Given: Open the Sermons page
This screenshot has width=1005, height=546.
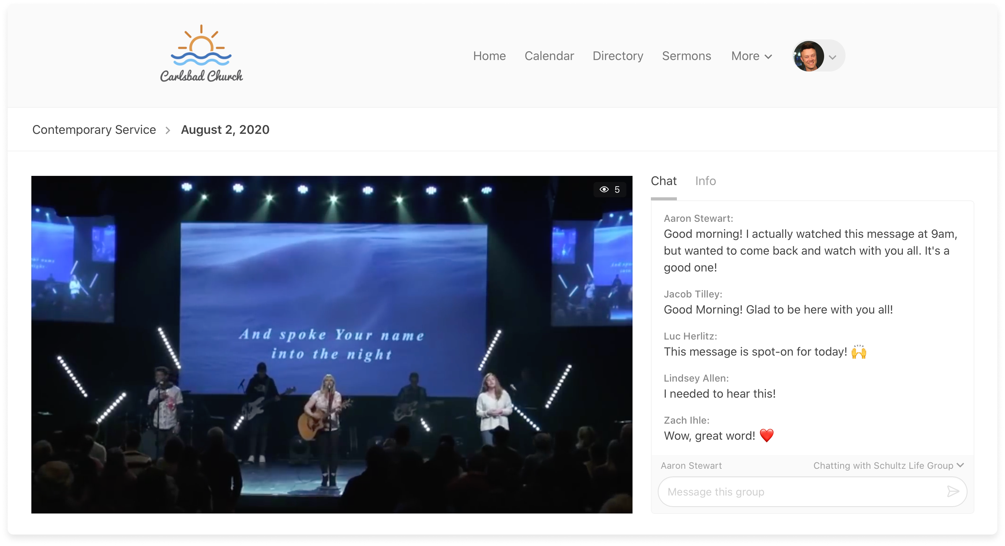Looking at the screenshot, I should pos(686,56).
